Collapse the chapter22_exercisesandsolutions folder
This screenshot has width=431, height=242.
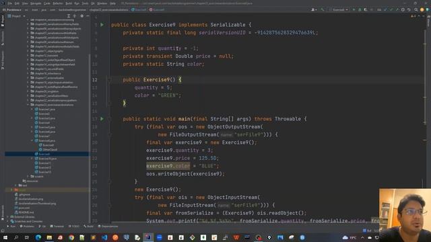point(28,105)
